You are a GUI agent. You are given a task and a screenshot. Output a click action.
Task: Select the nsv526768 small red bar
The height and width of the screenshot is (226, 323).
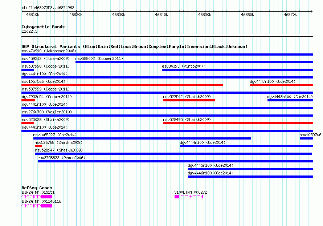[38, 146]
